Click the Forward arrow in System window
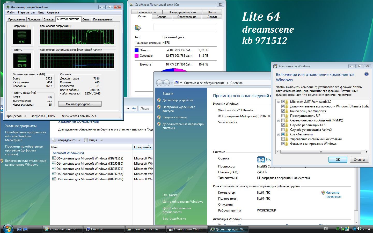 (x=166, y=83)
